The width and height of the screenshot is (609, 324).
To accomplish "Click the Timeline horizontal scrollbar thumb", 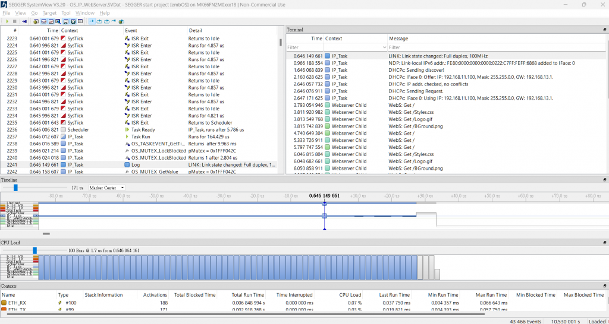I will pyautogui.click(x=46, y=234).
